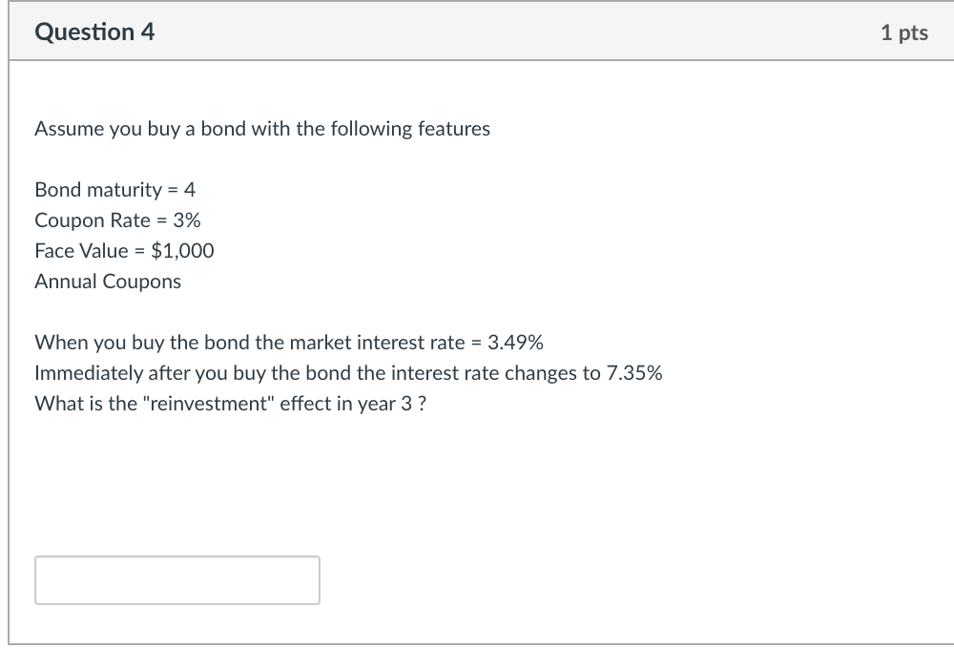Select the 'Face Value = $1,000' line

(124, 250)
